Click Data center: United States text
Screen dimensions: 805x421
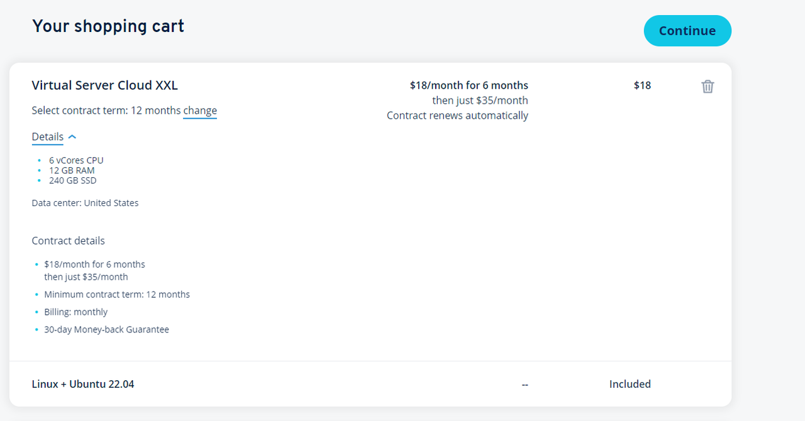pos(85,203)
